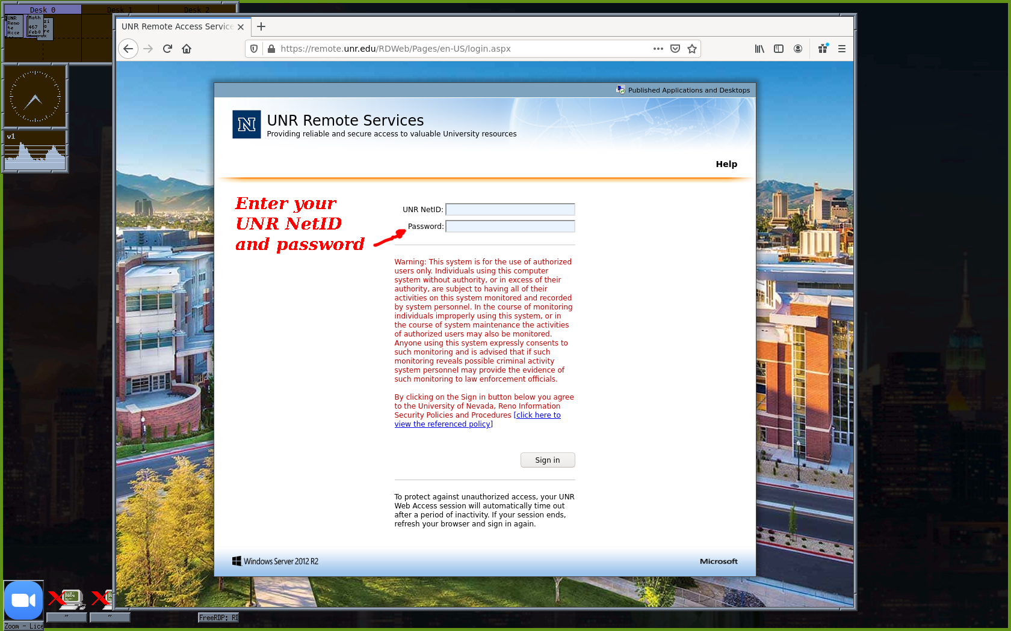This screenshot has height=631, width=1011.
Task: Toggle the sidebar view icon
Action: (779, 49)
